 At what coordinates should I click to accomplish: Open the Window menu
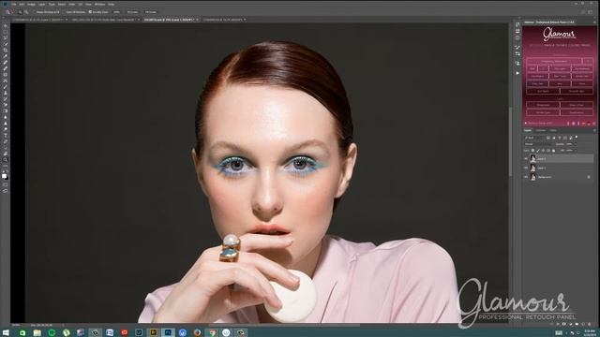pyautogui.click(x=99, y=4)
